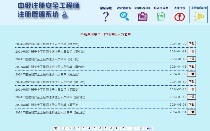Screen dimensions: 210x131
Task: Open 注安师查询 magnifier icon
Action: (124, 17)
